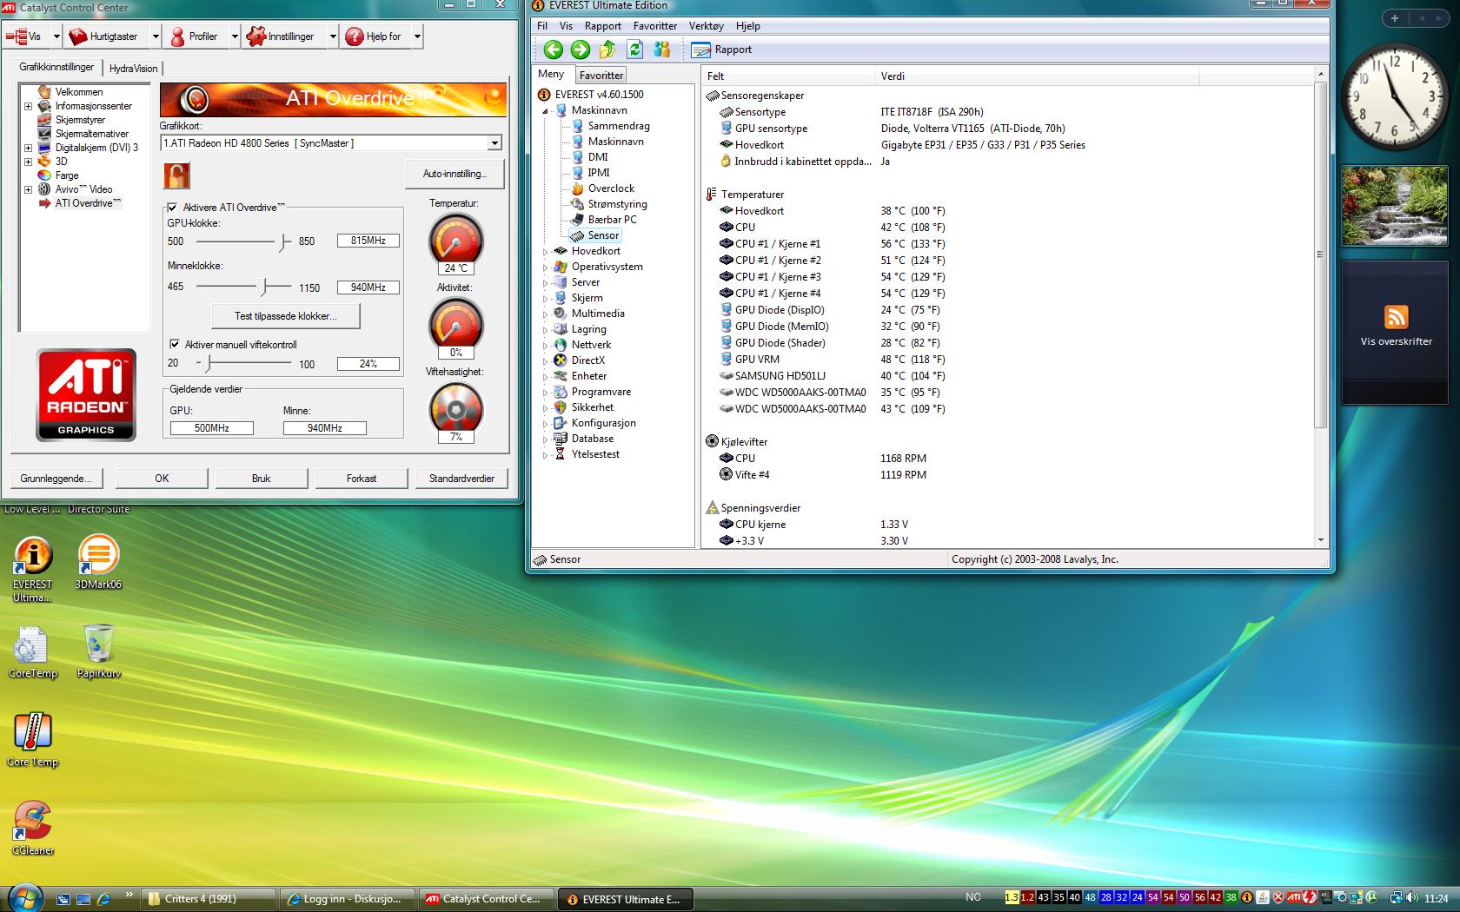Image resolution: width=1460 pixels, height=912 pixels.
Task: Click the ATI Overdrive unlock padlock icon
Action: click(176, 175)
